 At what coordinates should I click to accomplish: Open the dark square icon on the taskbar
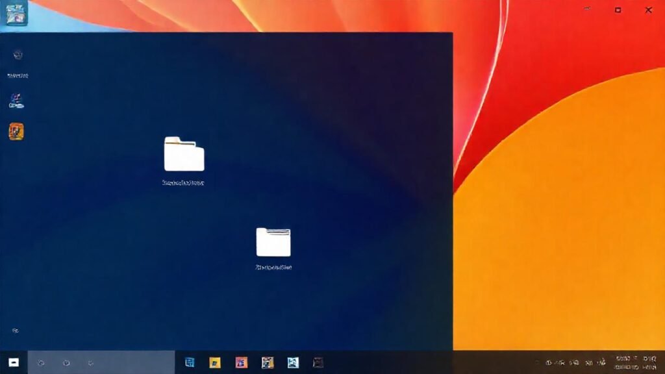318,362
